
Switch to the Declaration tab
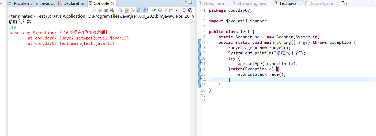coord(72,3)
